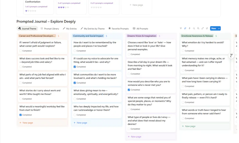
Task: Click the blue New button
Action: [214, 28]
